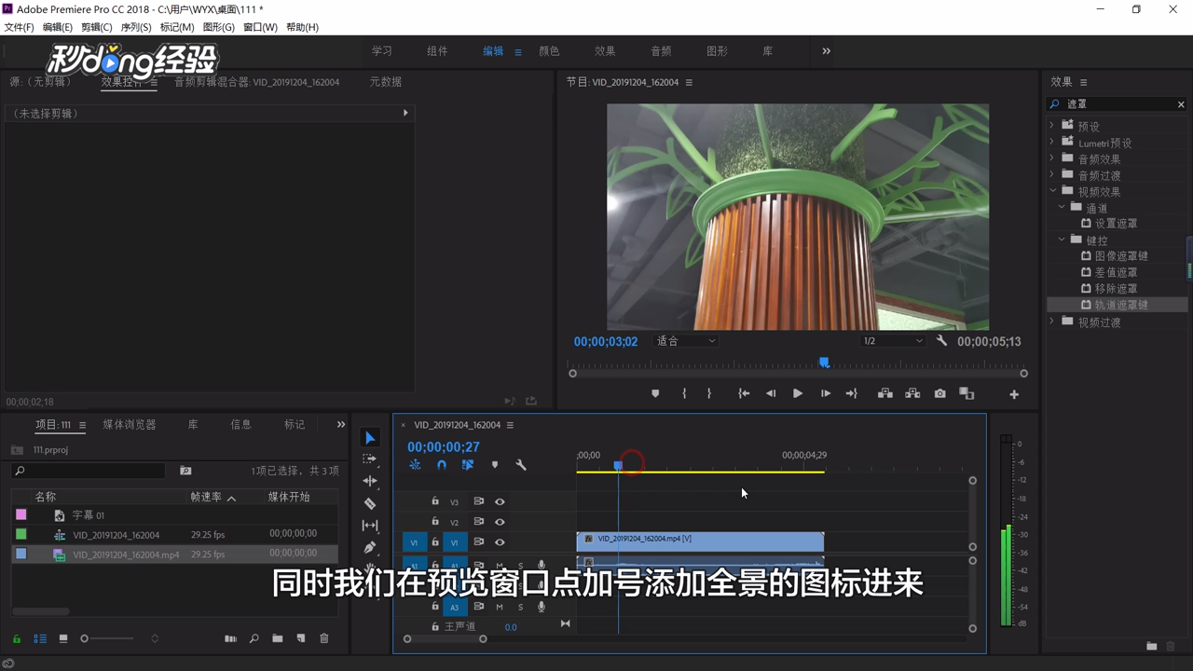The width and height of the screenshot is (1193, 671).
Task: Select the Track Select Forward tool
Action: (370, 459)
